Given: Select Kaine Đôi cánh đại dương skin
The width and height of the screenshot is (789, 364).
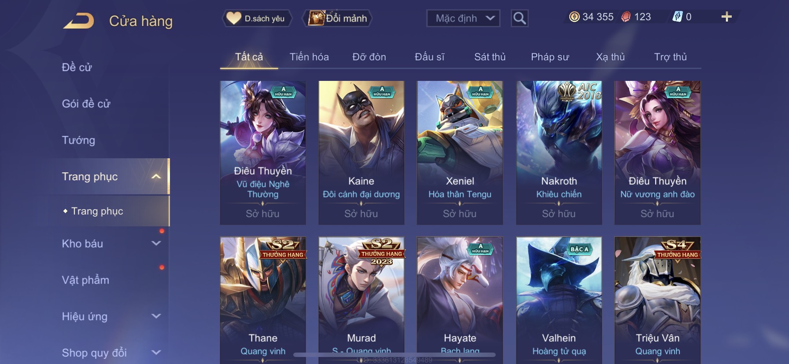Looking at the screenshot, I should 361,153.
